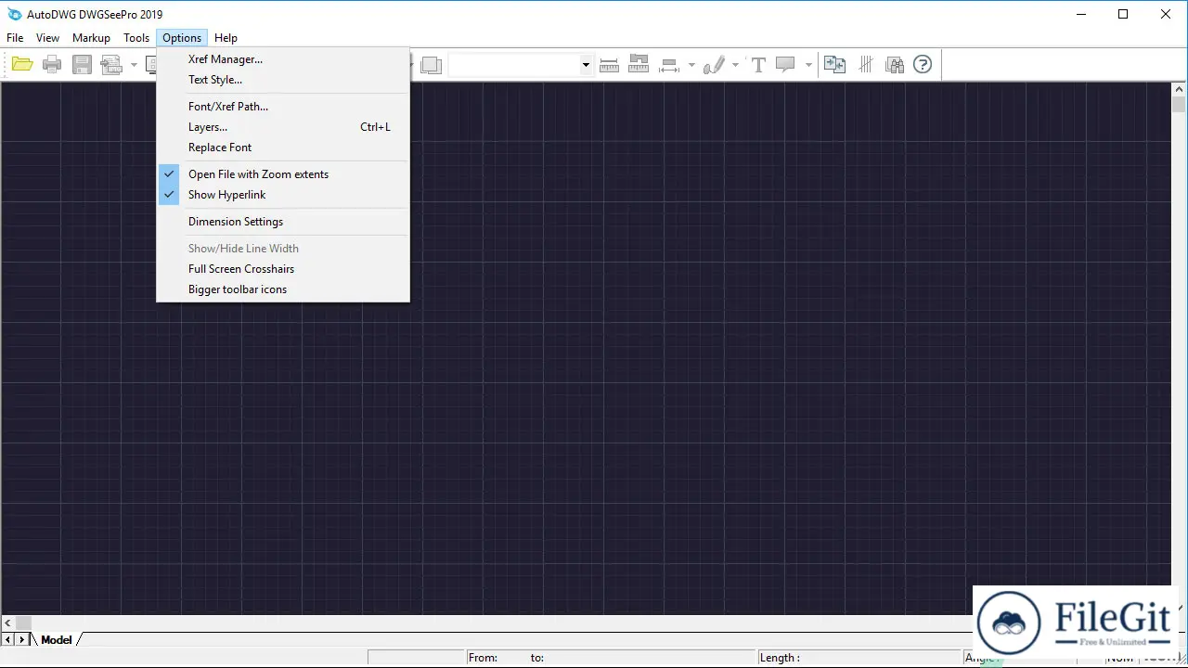Open Dimension Settings from the menu
The image size is (1188, 668).
(283, 222)
